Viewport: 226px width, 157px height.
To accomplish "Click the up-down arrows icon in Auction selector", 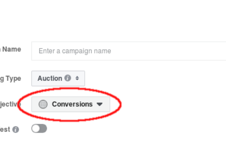I will click(77, 78).
